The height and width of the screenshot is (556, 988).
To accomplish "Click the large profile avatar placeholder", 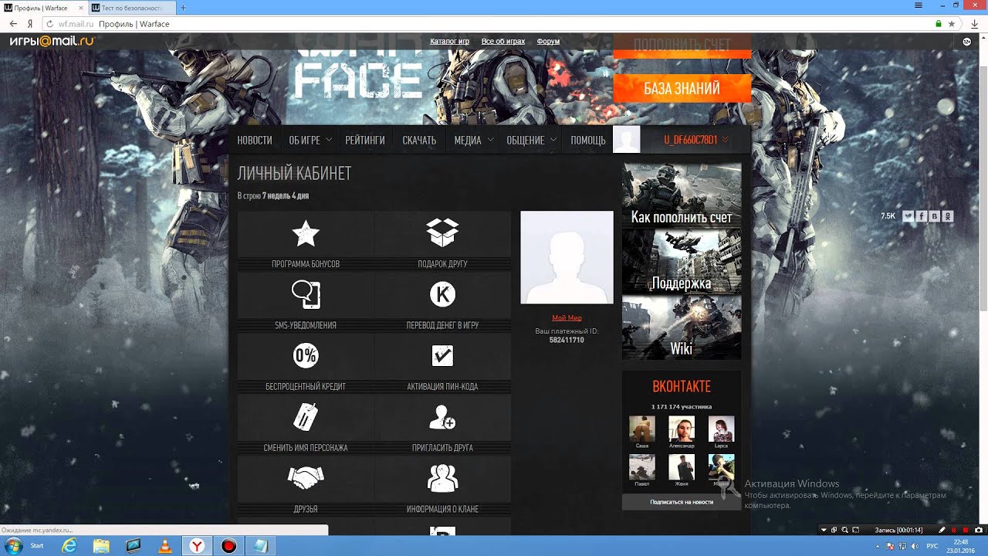I will pos(567,257).
